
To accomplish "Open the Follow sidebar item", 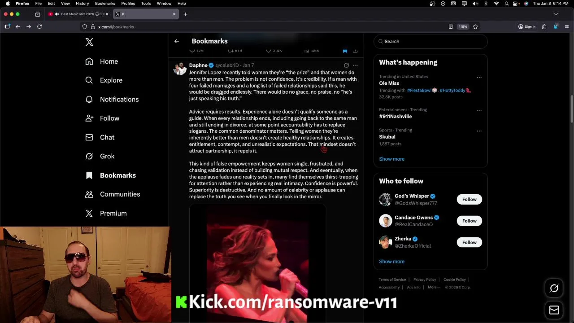I will click(103, 118).
